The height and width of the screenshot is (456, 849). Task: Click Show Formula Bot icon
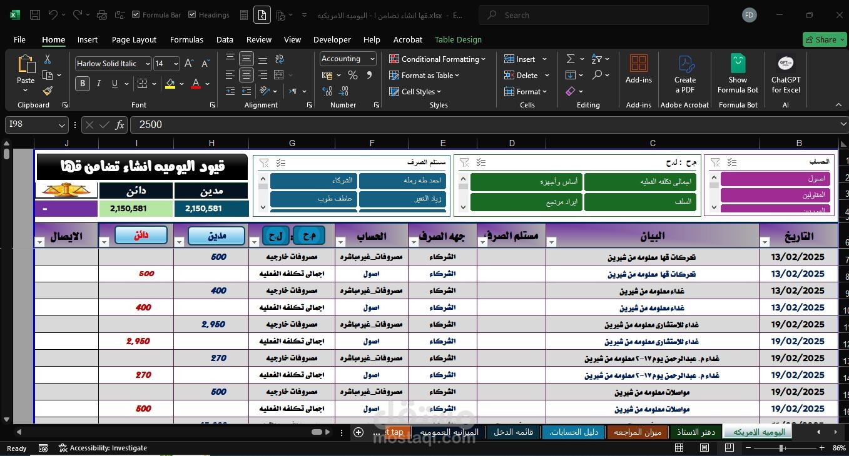pyautogui.click(x=738, y=63)
